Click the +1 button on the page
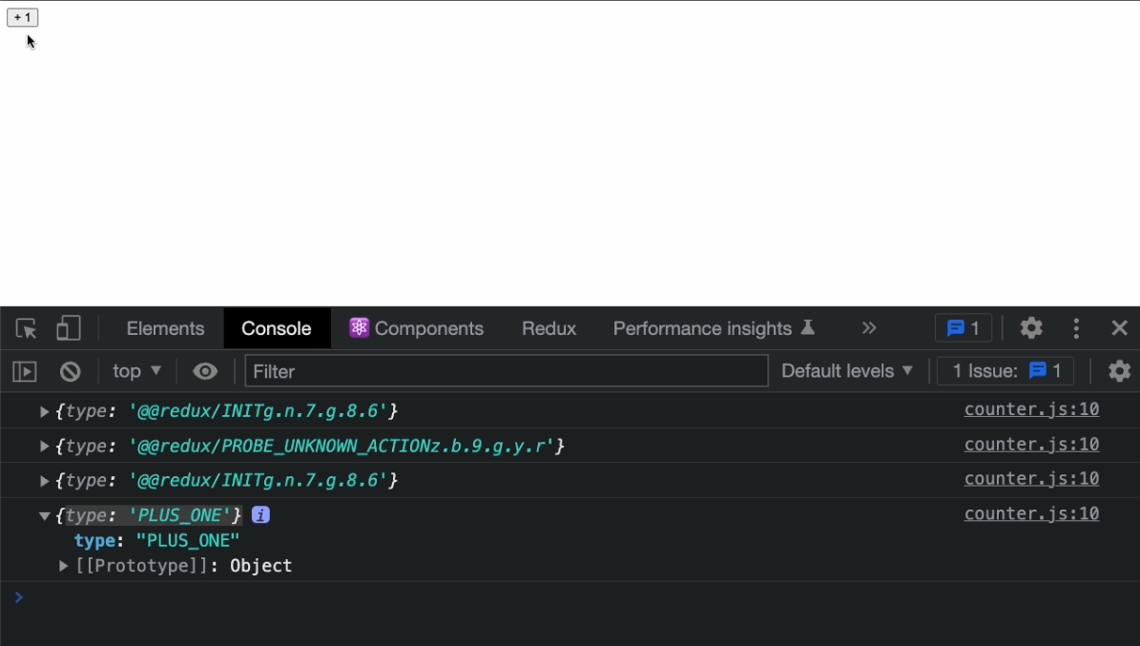Viewport: 1140px width, 646px height. click(22, 16)
